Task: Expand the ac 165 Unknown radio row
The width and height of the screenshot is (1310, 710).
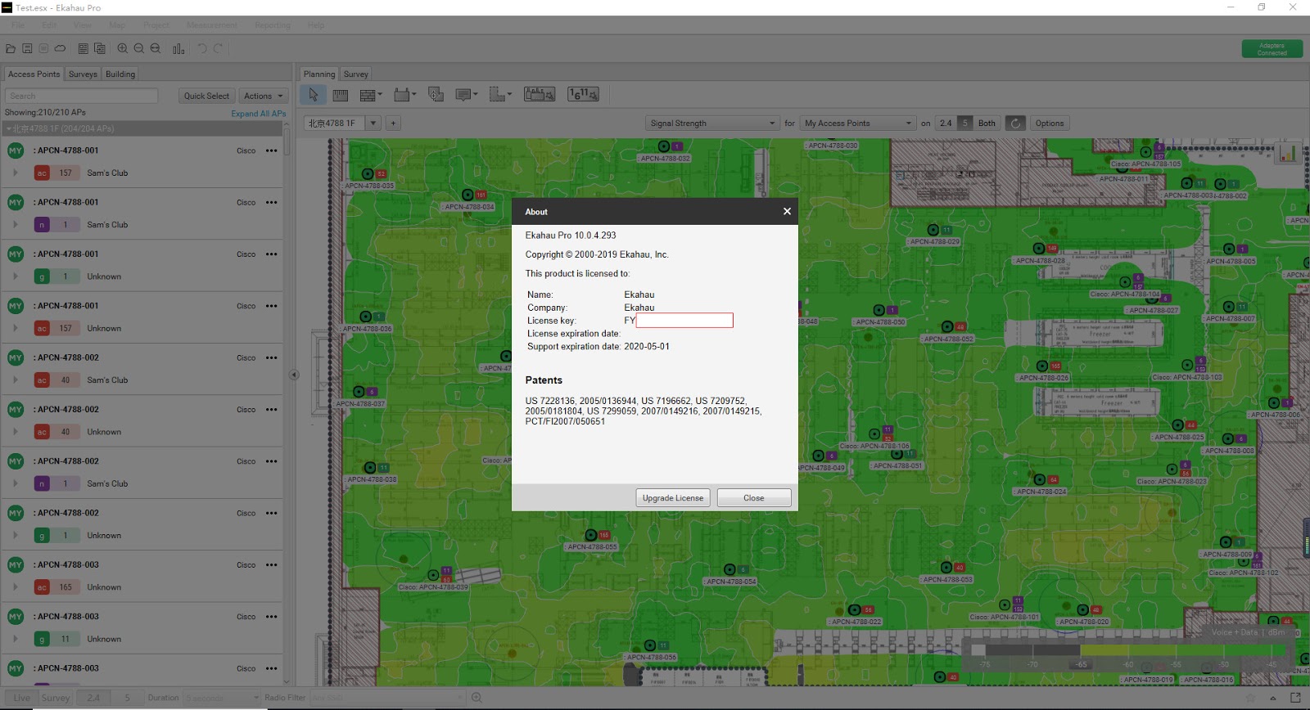Action: [x=15, y=586]
